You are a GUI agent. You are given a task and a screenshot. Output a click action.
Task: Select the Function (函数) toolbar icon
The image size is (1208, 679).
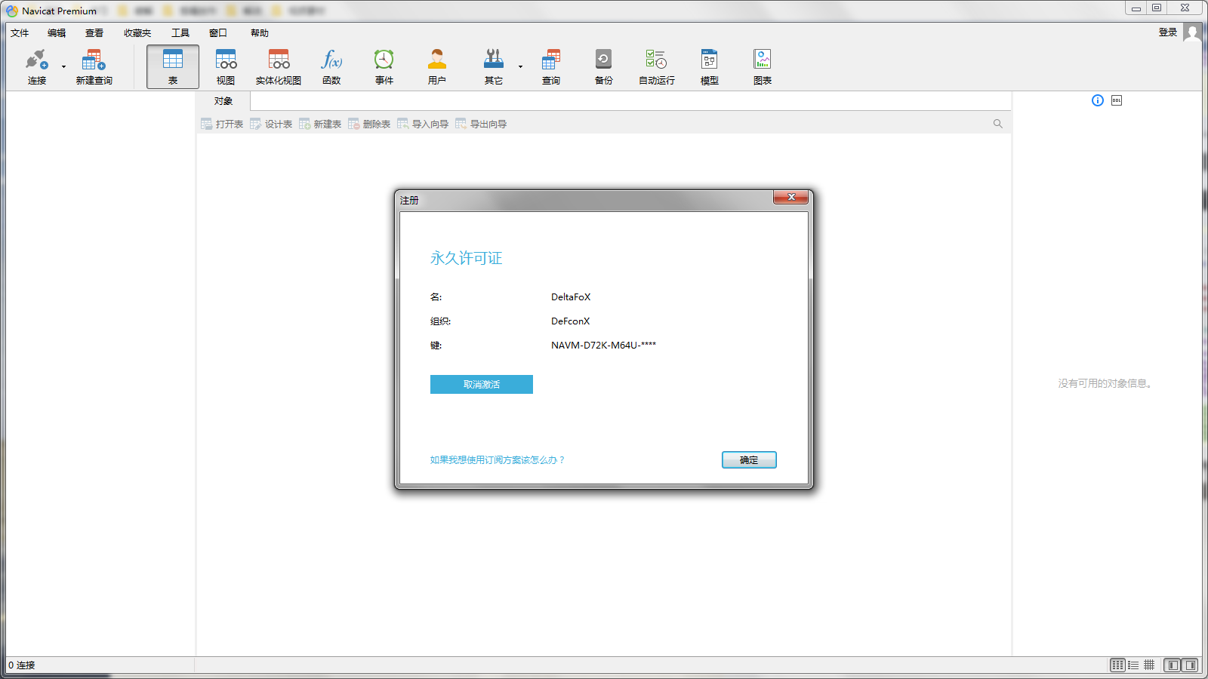[331, 67]
